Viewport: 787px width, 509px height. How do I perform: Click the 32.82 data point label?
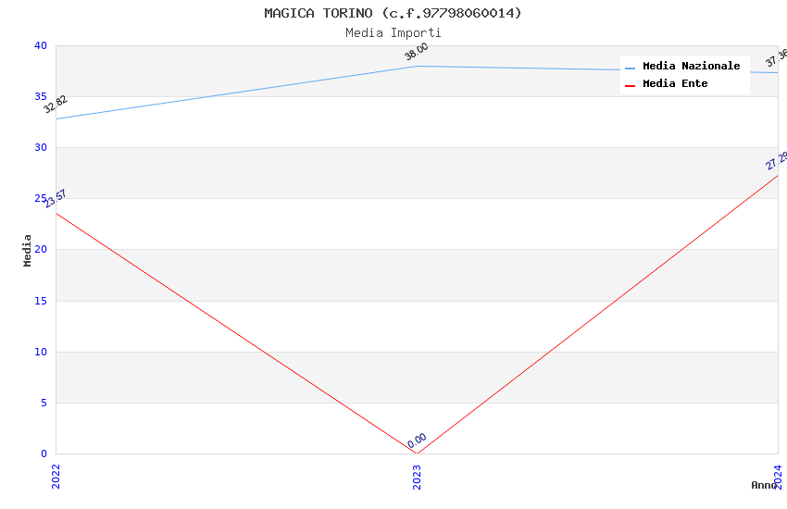(56, 105)
